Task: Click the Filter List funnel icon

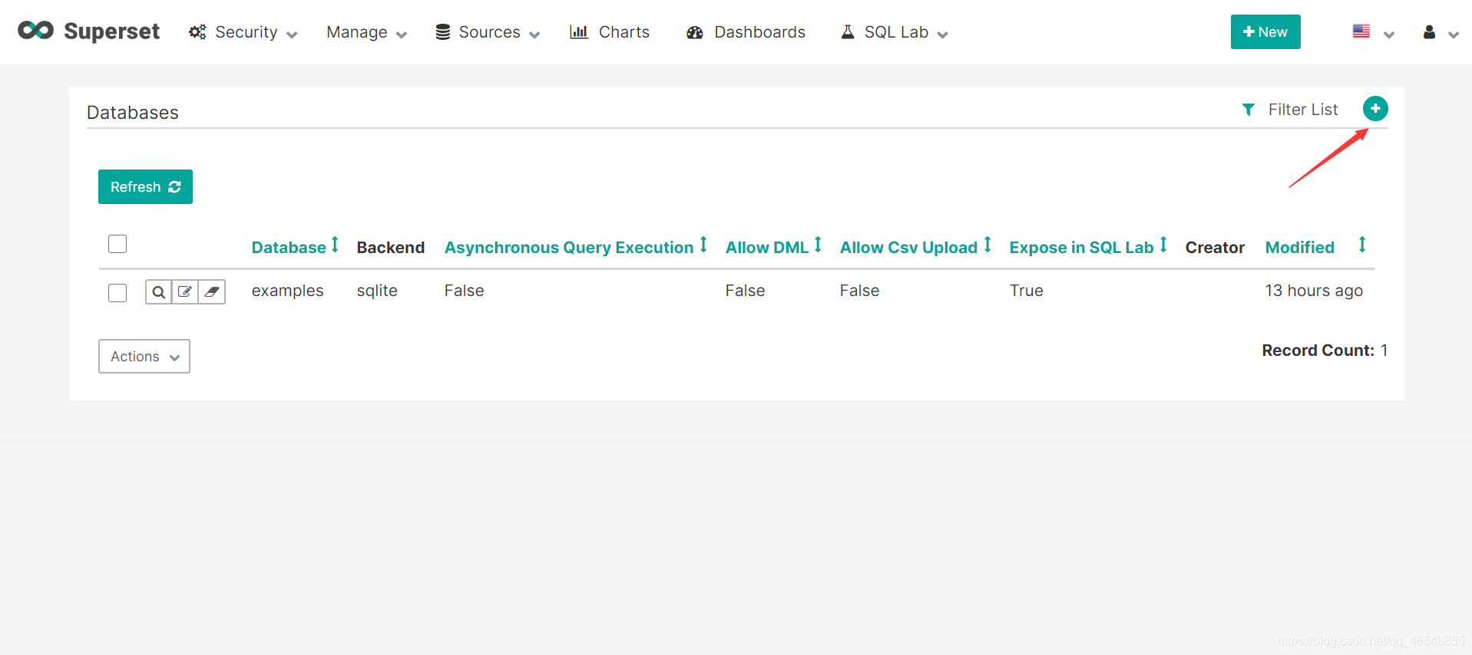Action: (x=1249, y=110)
